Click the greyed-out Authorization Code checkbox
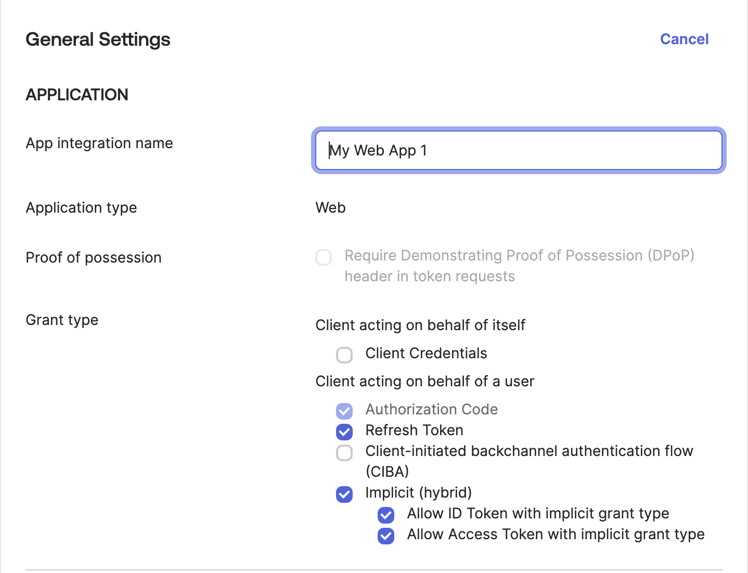Image resolution: width=748 pixels, height=573 pixels. coord(344,411)
